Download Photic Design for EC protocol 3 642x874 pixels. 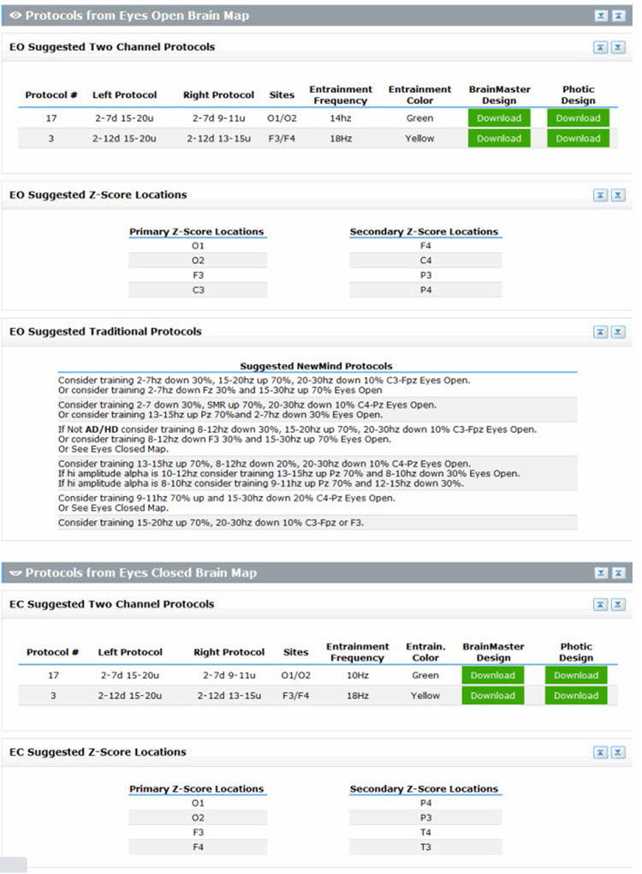click(576, 696)
